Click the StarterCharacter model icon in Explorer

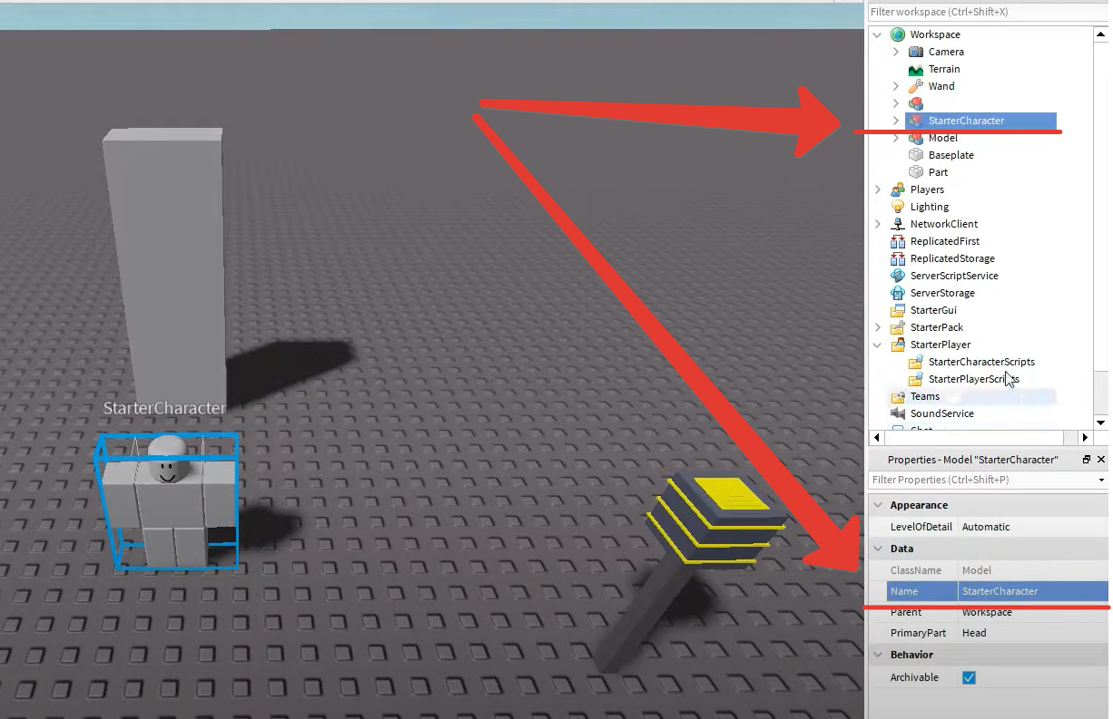916,121
